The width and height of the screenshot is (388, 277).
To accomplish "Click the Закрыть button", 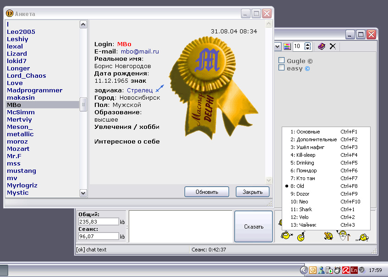I will click(x=252, y=192).
